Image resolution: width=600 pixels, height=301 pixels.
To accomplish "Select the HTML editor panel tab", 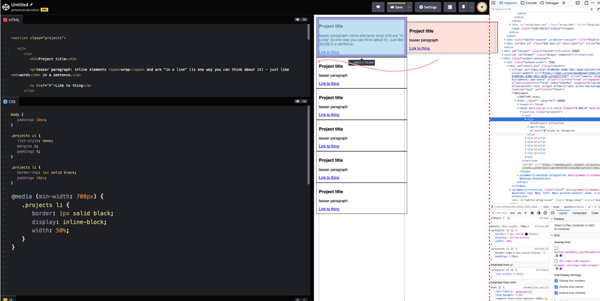I will click(11, 20).
